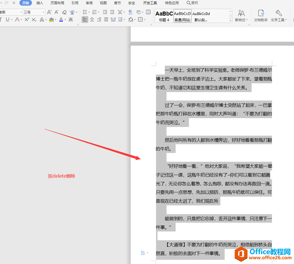Click the distributed alignment icon
This screenshot has height=264, width=294.
(113, 20)
